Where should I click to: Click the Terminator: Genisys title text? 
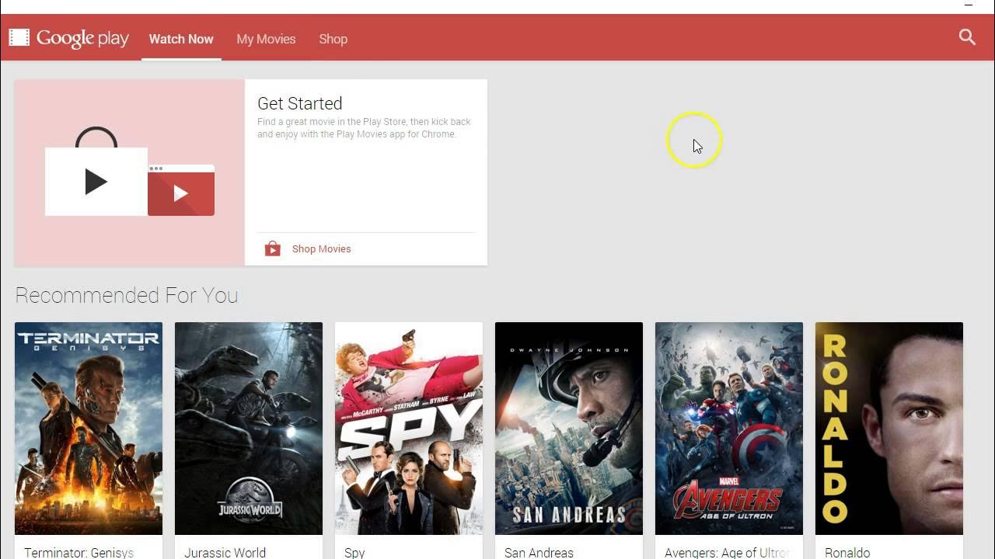coord(79,553)
